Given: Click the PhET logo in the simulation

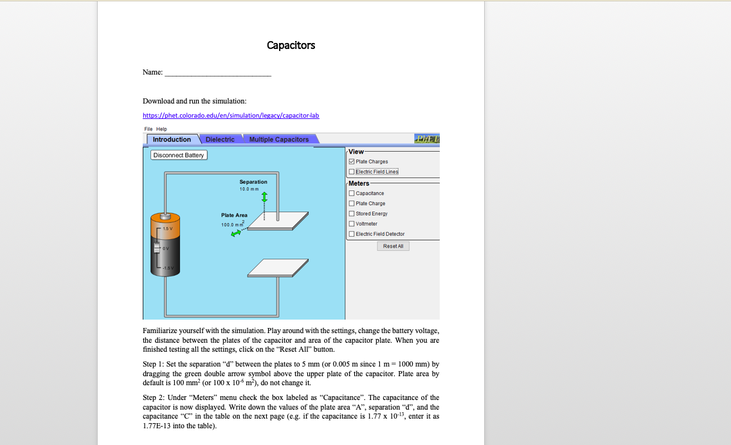Looking at the screenshot, I should 427,138.
